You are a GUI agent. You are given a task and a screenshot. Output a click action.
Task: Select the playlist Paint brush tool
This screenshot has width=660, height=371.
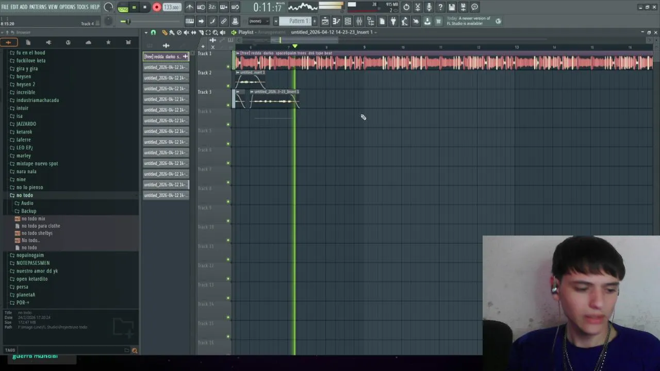click(x=172, y=32)
